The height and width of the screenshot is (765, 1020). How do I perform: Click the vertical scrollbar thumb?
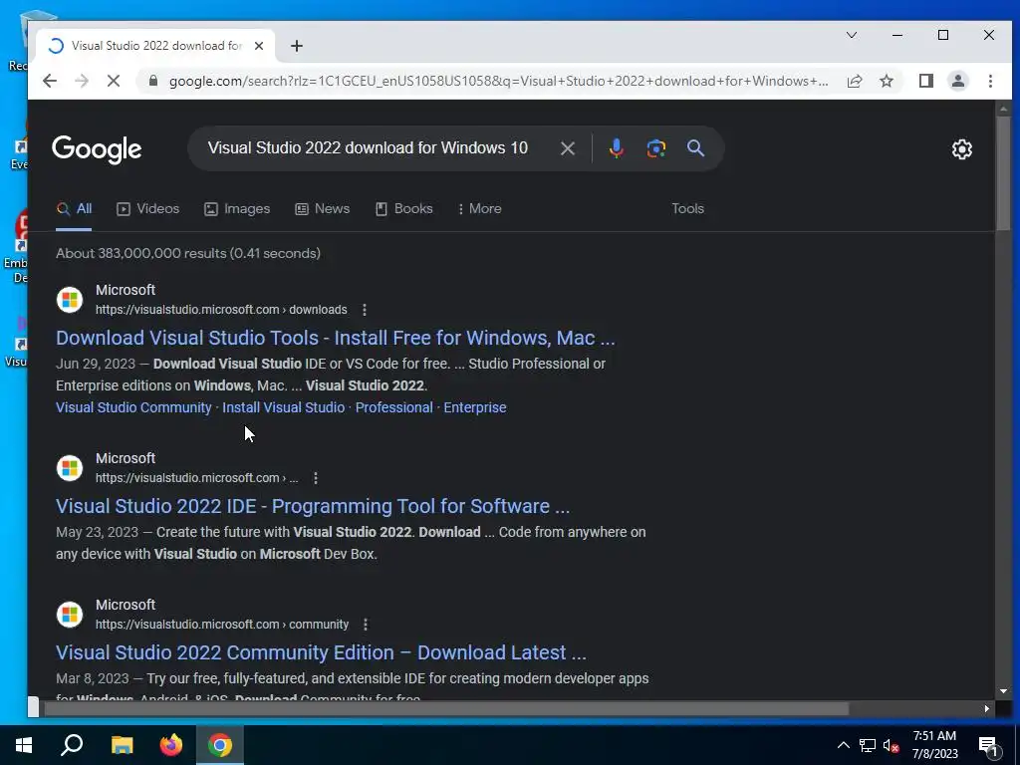click(1003, 173)
